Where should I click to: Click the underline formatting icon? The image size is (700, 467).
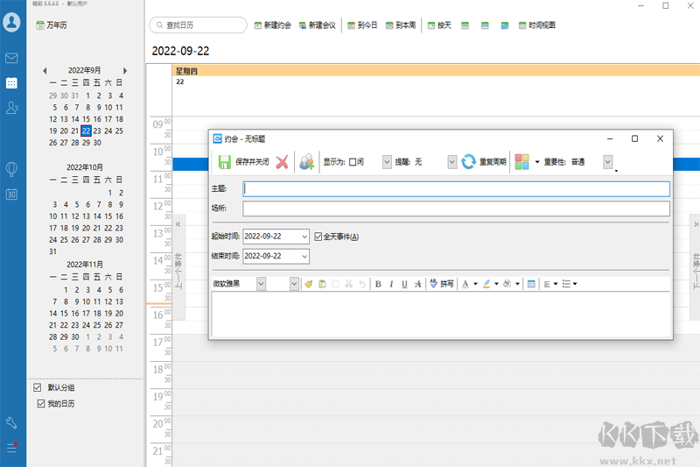pos(404,284)
